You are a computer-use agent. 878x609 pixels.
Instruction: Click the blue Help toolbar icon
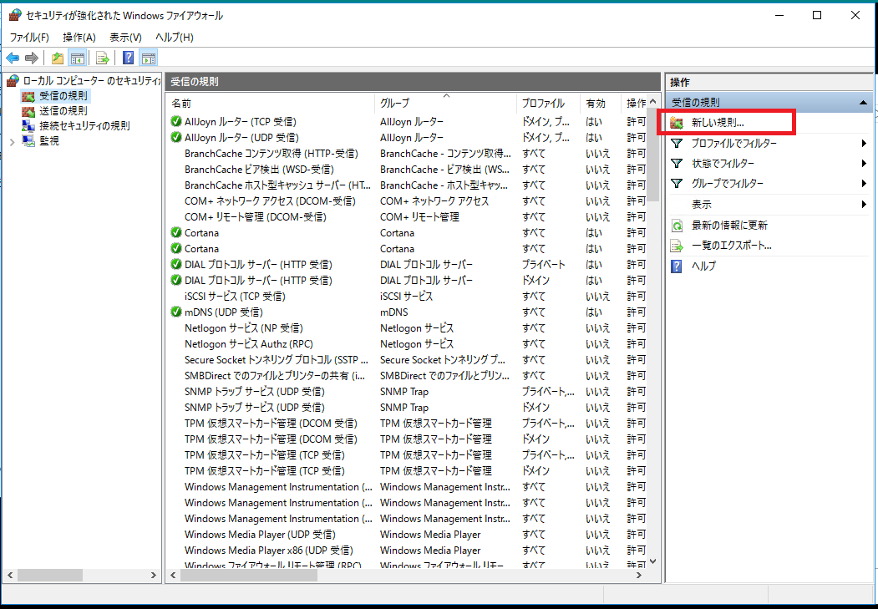[x=128, y=58]
